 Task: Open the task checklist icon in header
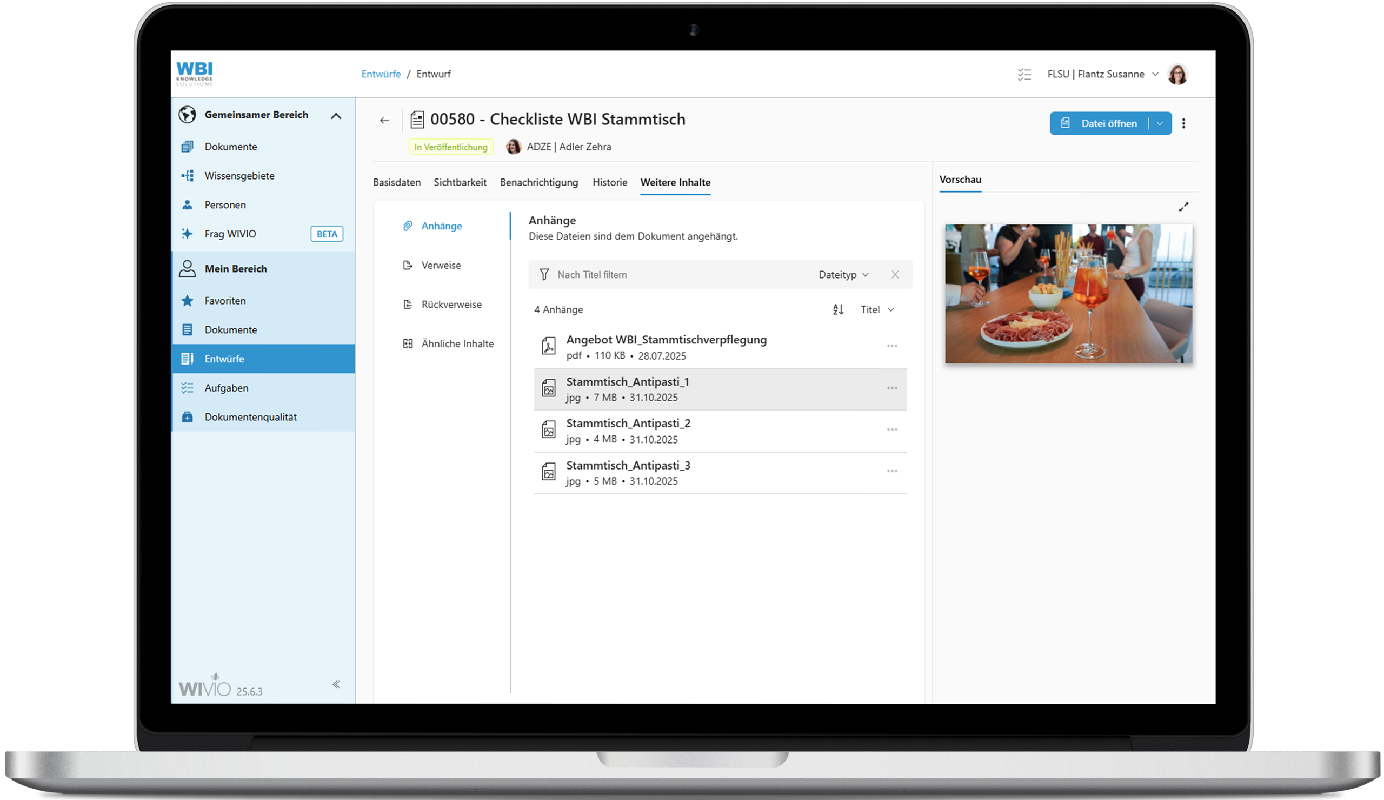pyautogui.click(x=1024, y=74)
